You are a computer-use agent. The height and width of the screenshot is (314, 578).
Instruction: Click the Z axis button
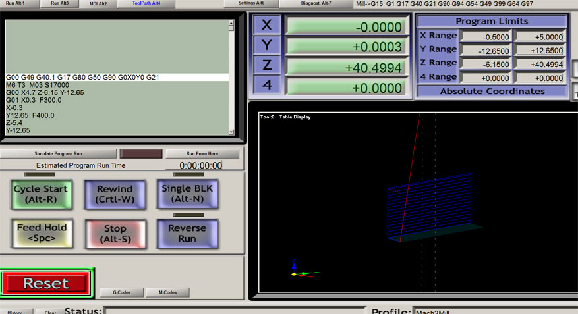point(267,66)
